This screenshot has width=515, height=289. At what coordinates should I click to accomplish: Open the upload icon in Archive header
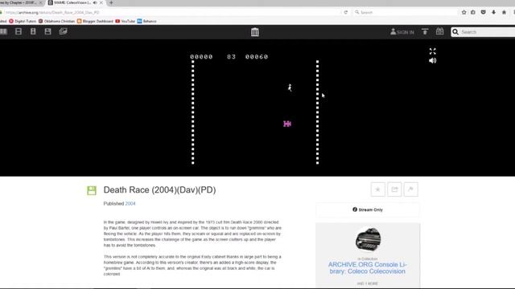[425, 31]
